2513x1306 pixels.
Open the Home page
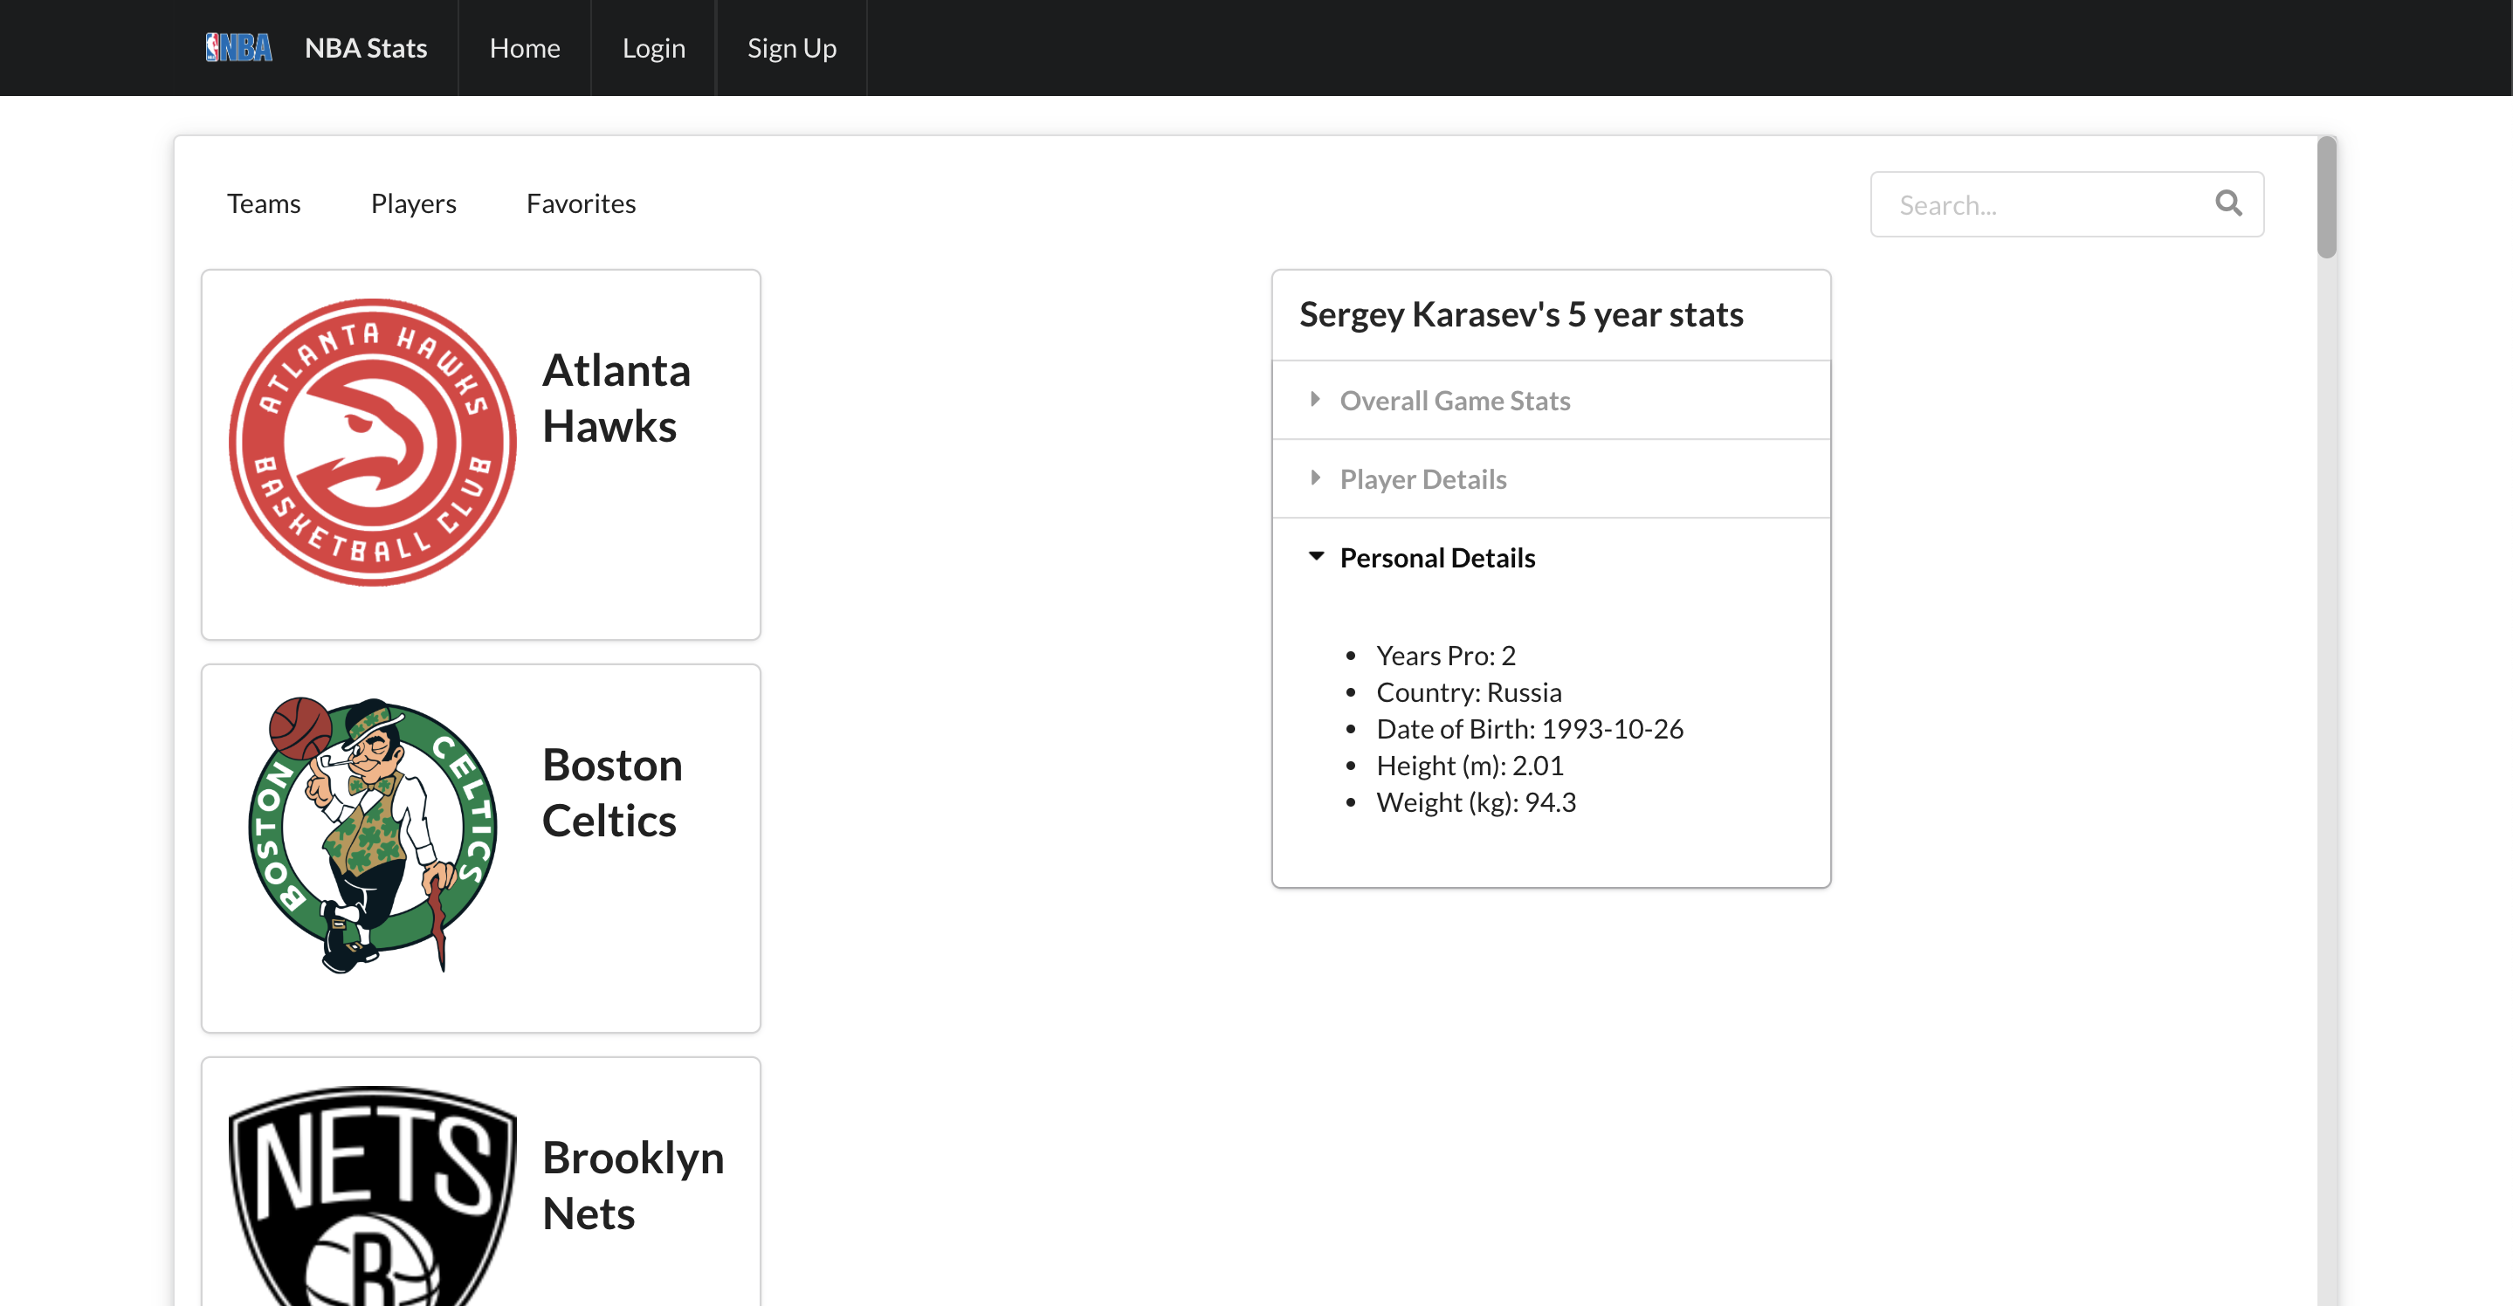tap(525, 48)
